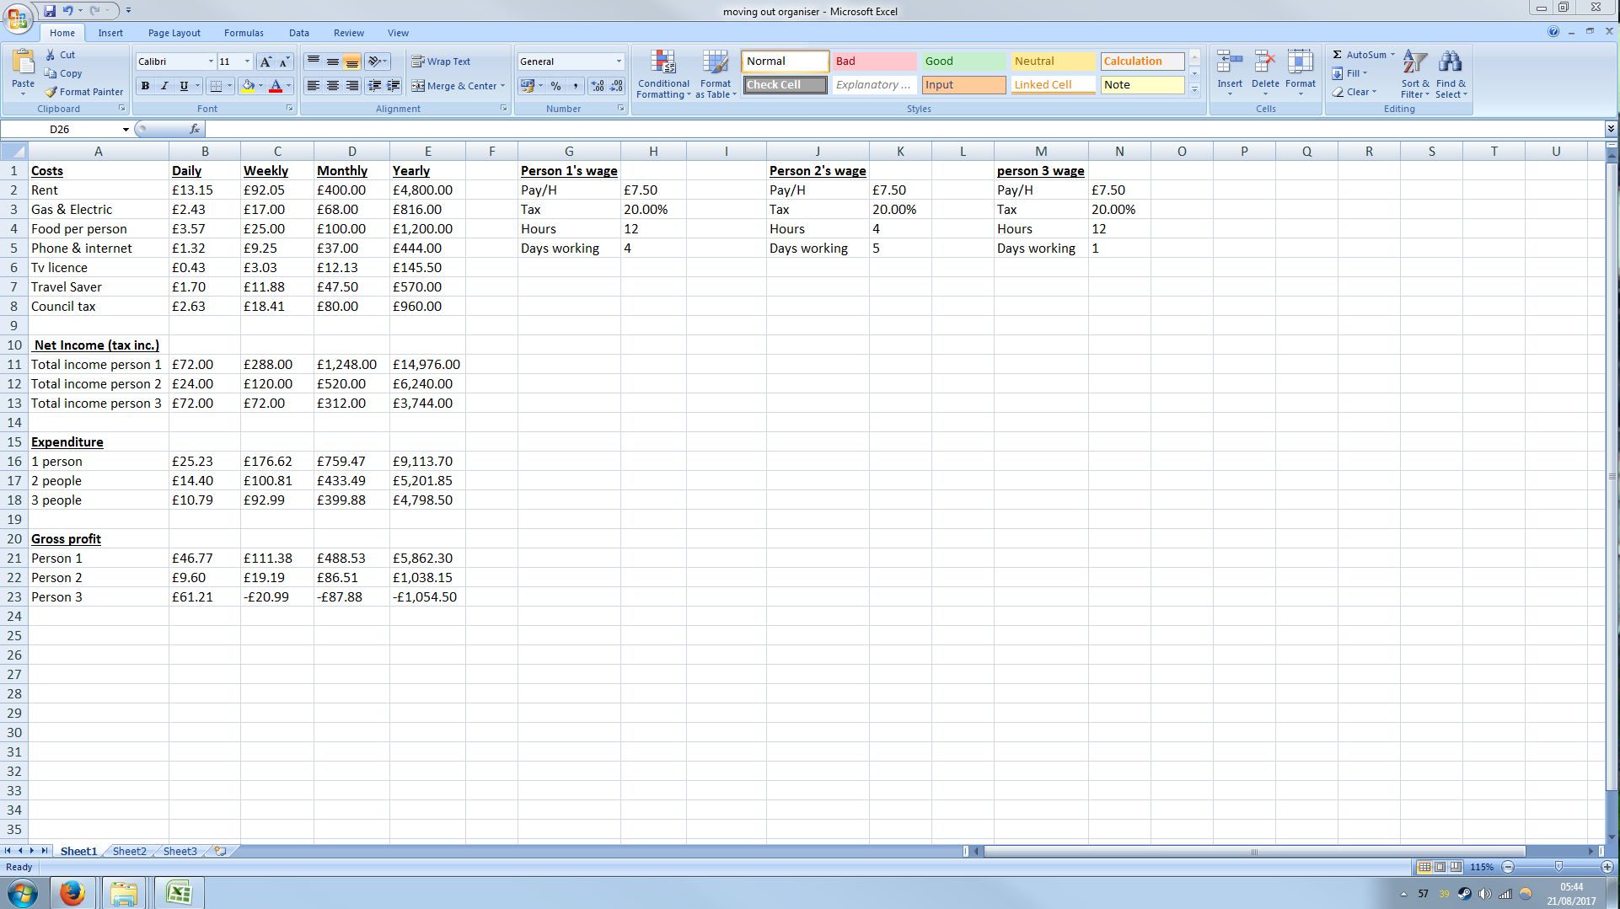Open the General number format dropdown
Image resolution: width=1620 pixels, height=909 pixels.
(x=619, y=61)
